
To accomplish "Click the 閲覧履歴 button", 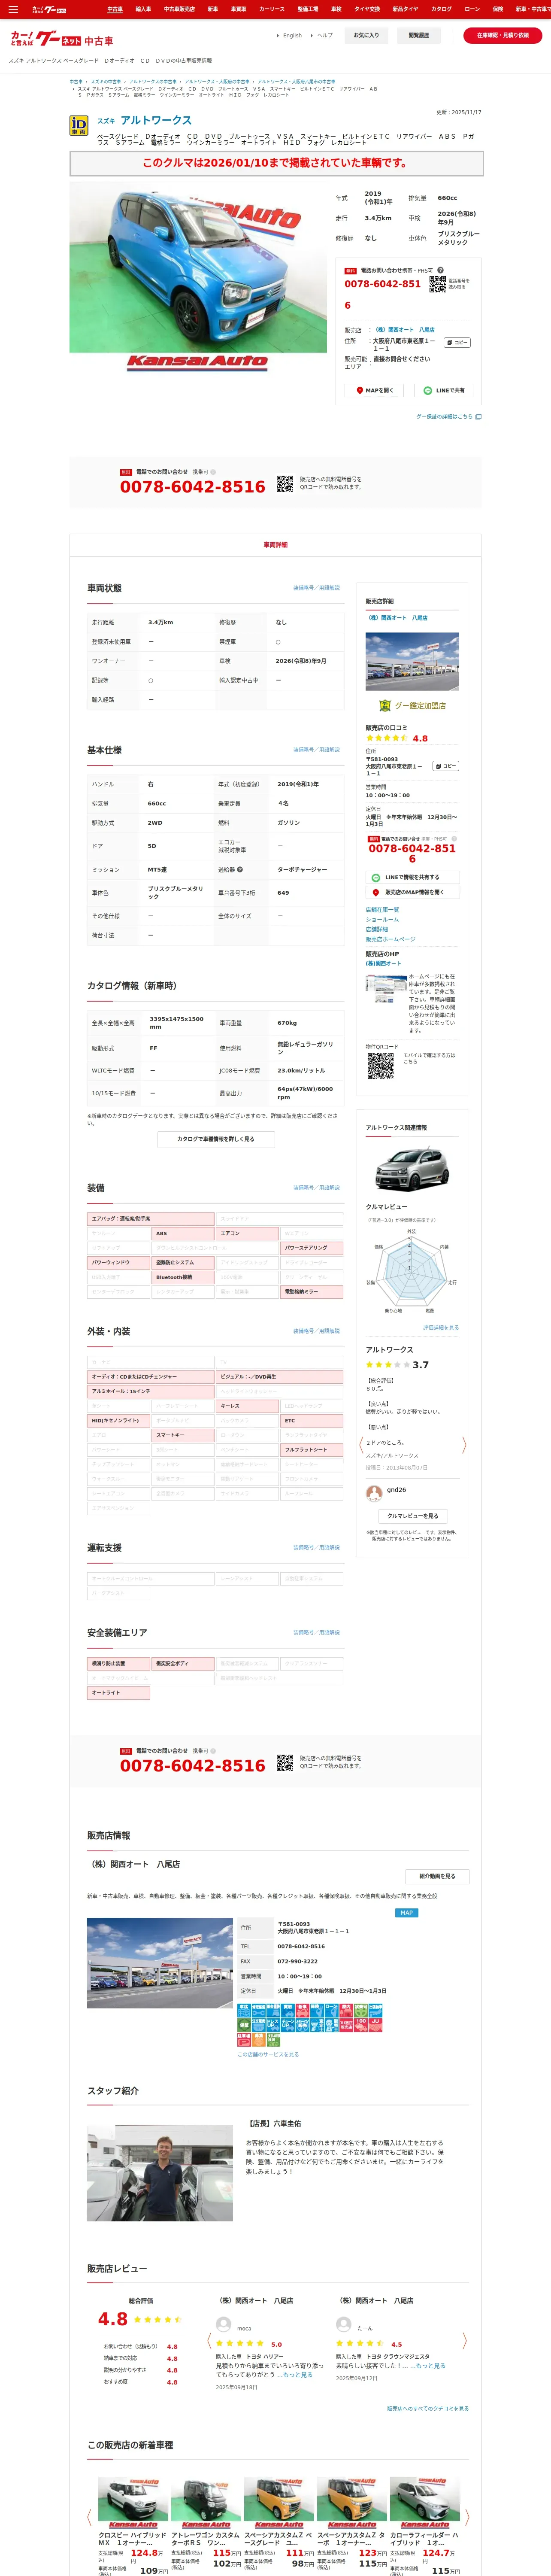I will (418, 35).
